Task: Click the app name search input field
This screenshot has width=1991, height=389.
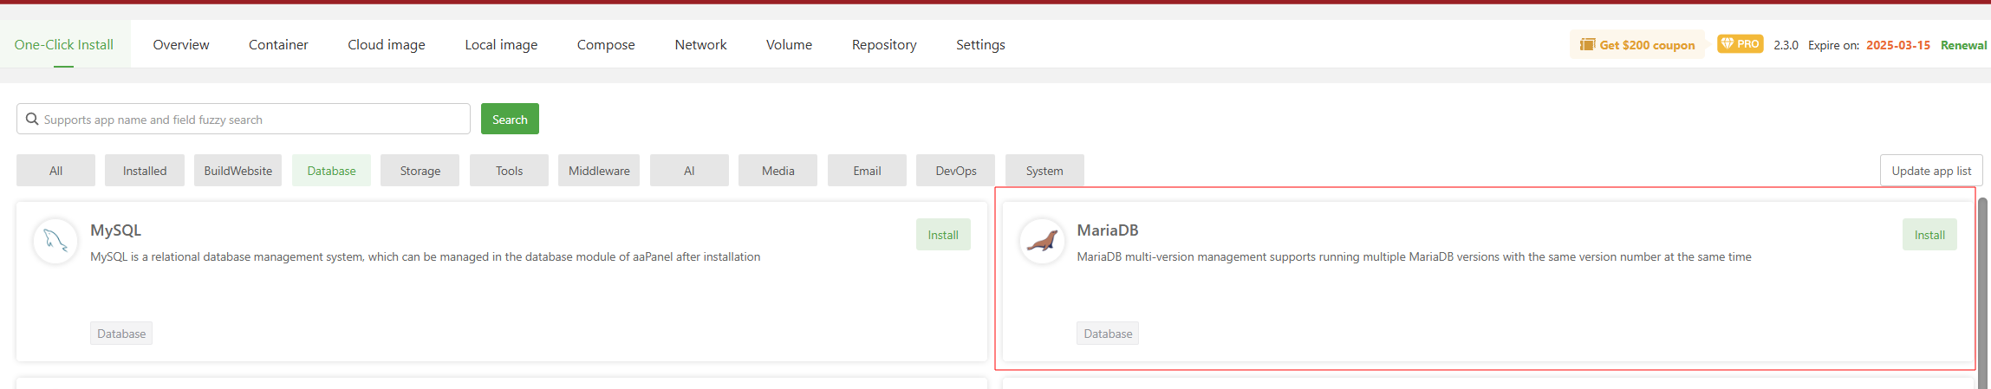Action: tap(244, 119)
